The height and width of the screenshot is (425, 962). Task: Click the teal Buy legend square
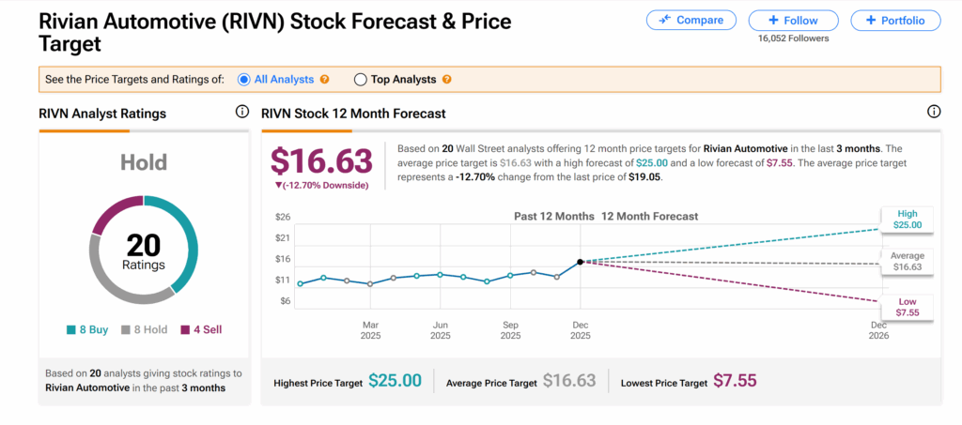[71, 330]
